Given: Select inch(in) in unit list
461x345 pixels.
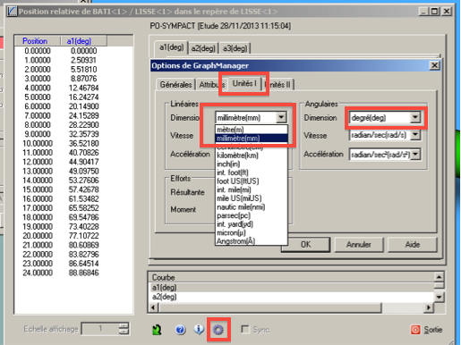Looking at the screenshot, I should click(x=252, y=164).
